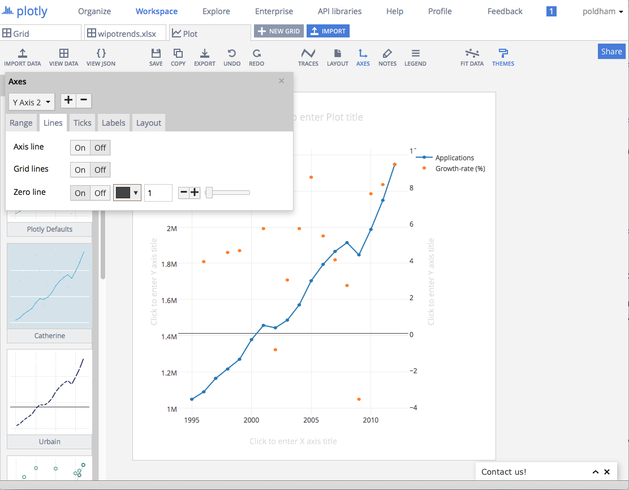Toggle Growth-rate (%) trace in the legend
The width and height of the screenshot is (629, 490).
pyautogui.click(x=454, y=169)
